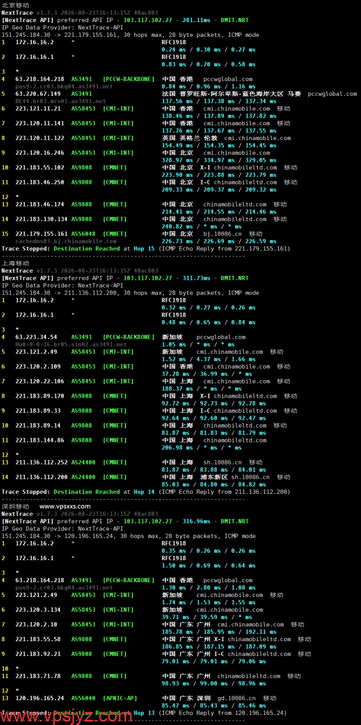Select the 281.11ms API latency value
Viewport: 361px width, 725px height.
[x=196, y=20]
